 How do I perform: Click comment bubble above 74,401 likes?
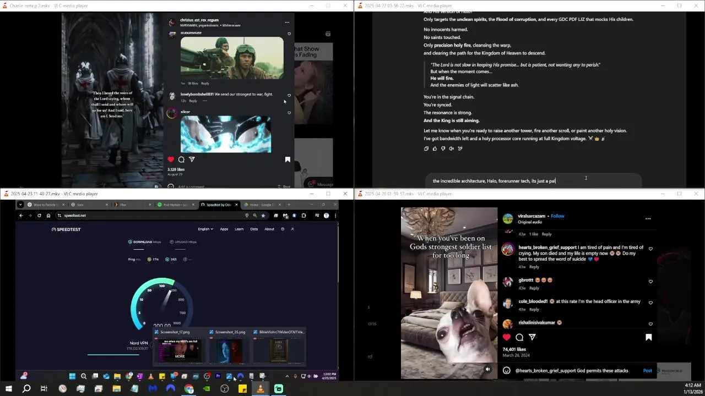coord(519,337)
